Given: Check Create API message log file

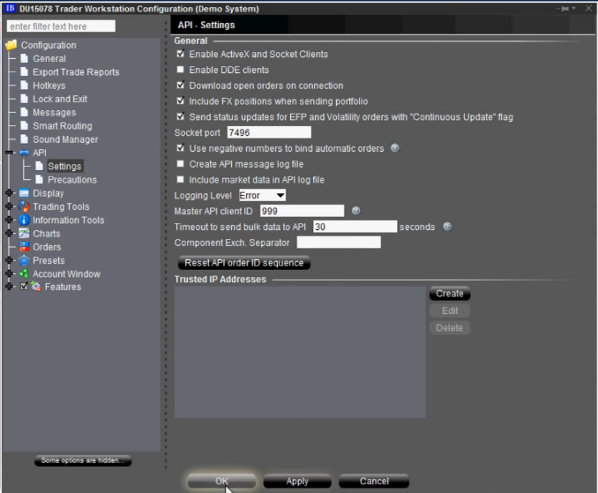Looking at the screenshot, I should coord(181,164).
